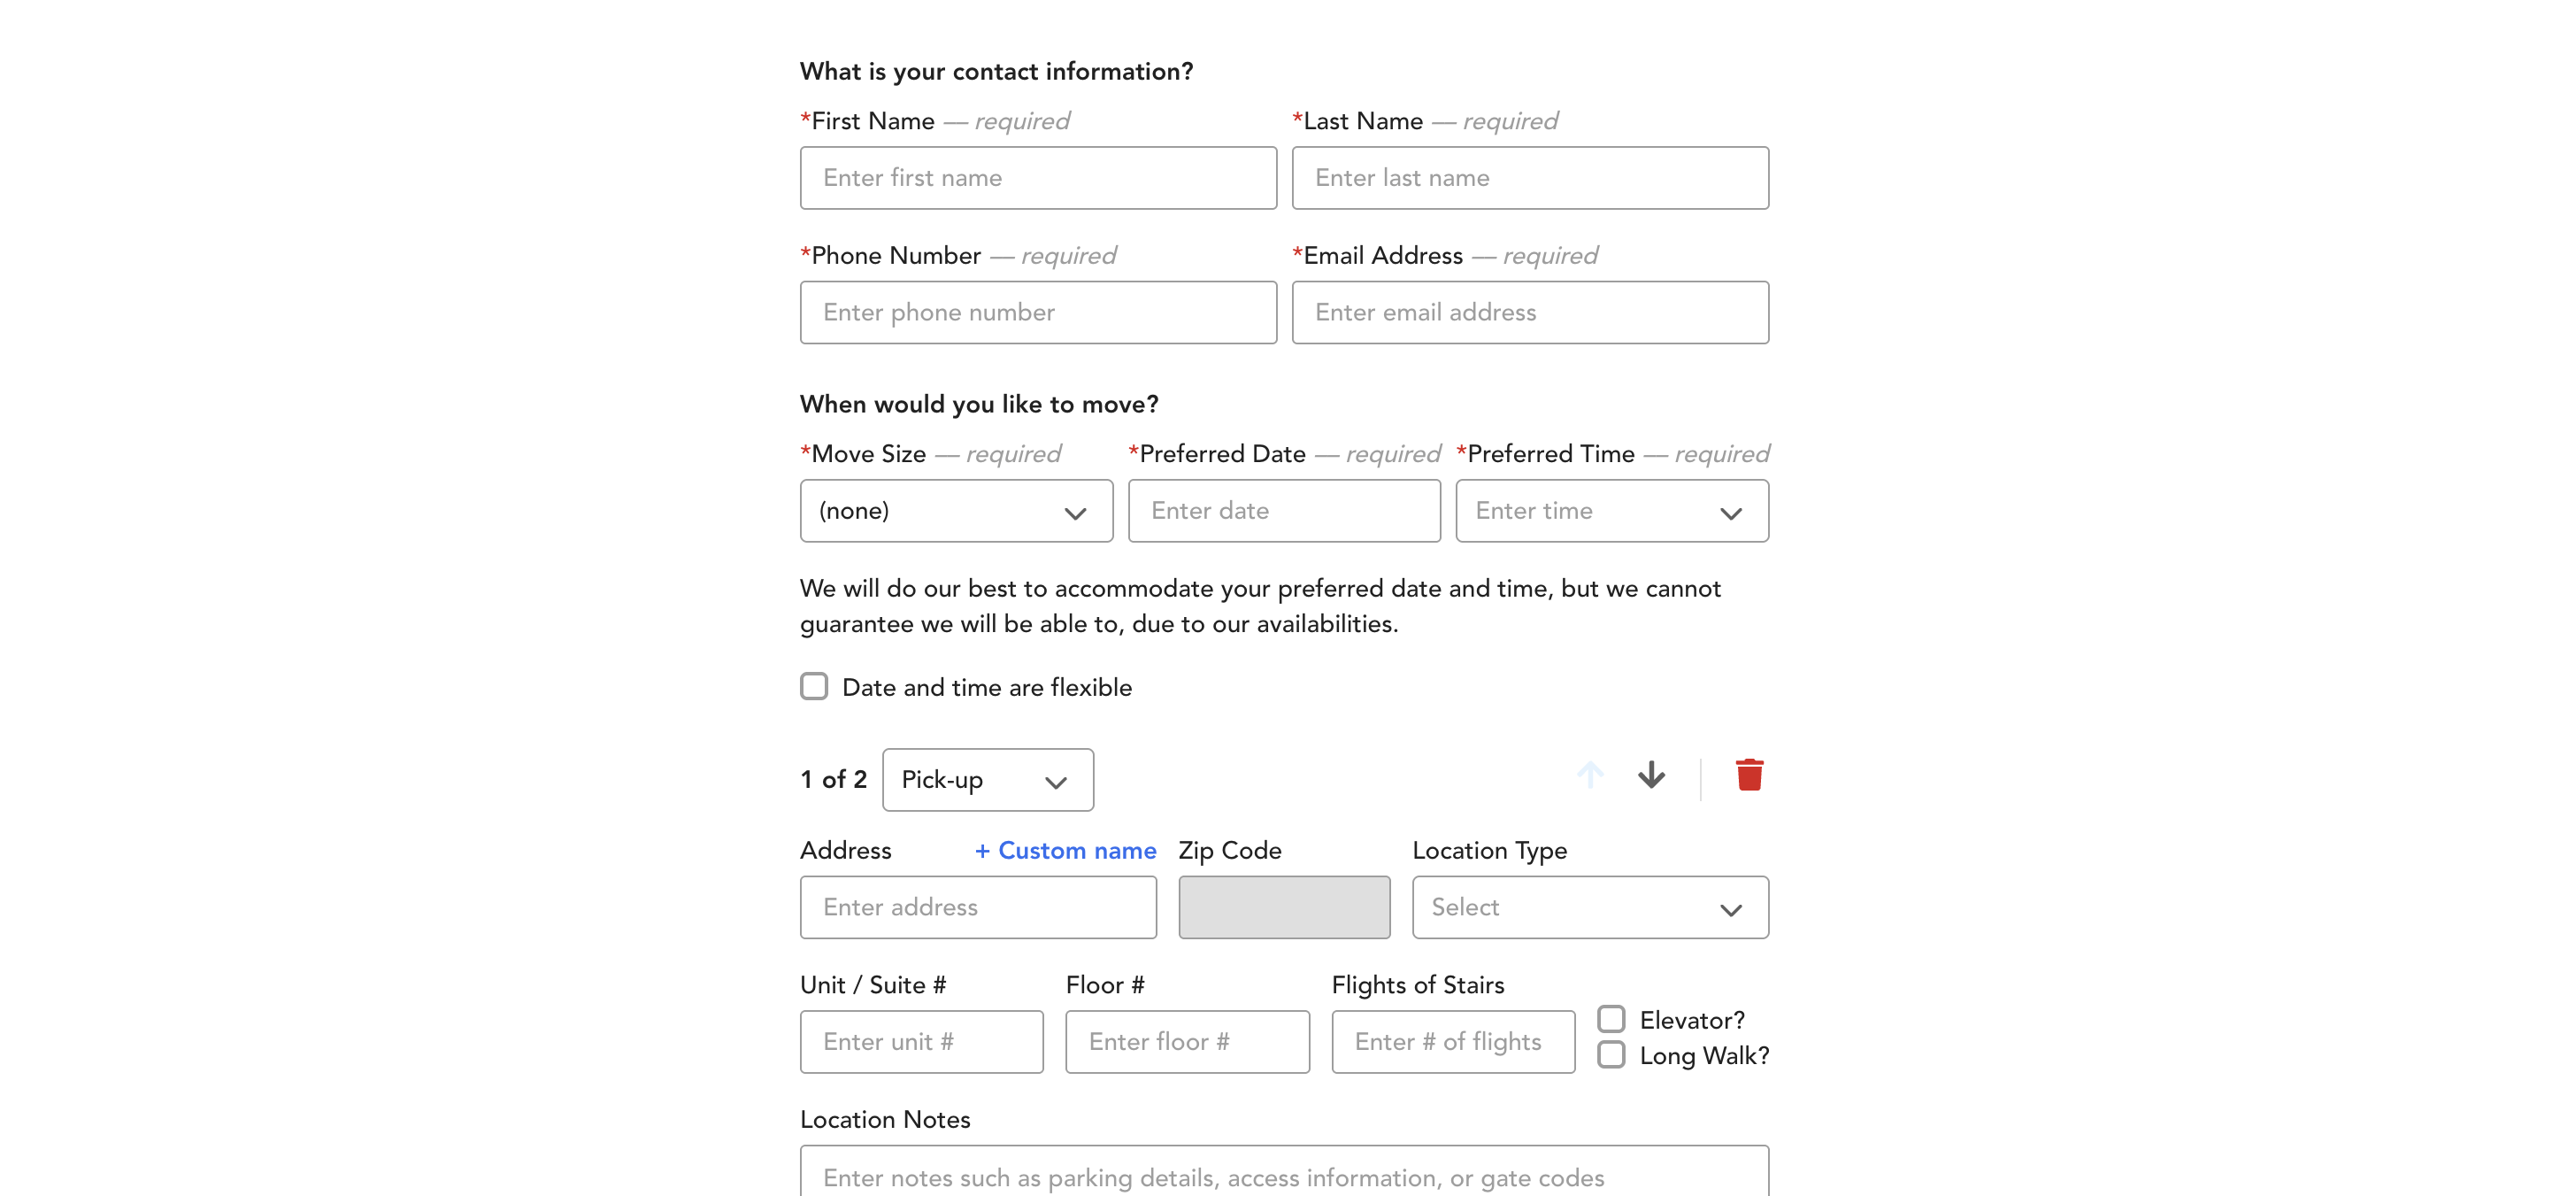Viewport: 2576px width, 1196px height.
Task: Select the Phone Number input
Action: (1037, 312)
